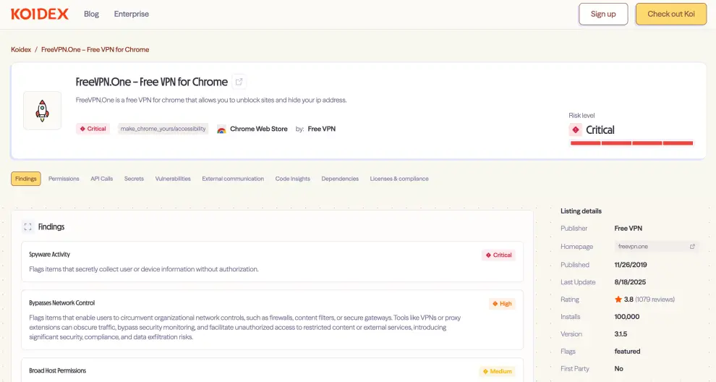Open the External communication tab
Screen dimensions: 716x382
[233, 179]
